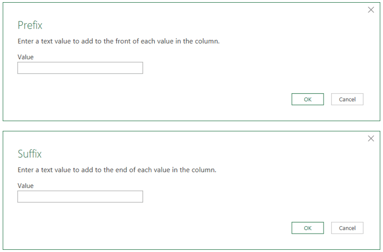Image resolution: width=383 pixels, height=252 pixels.
Task: Click the Prefix dialog title
Action: 30,25
